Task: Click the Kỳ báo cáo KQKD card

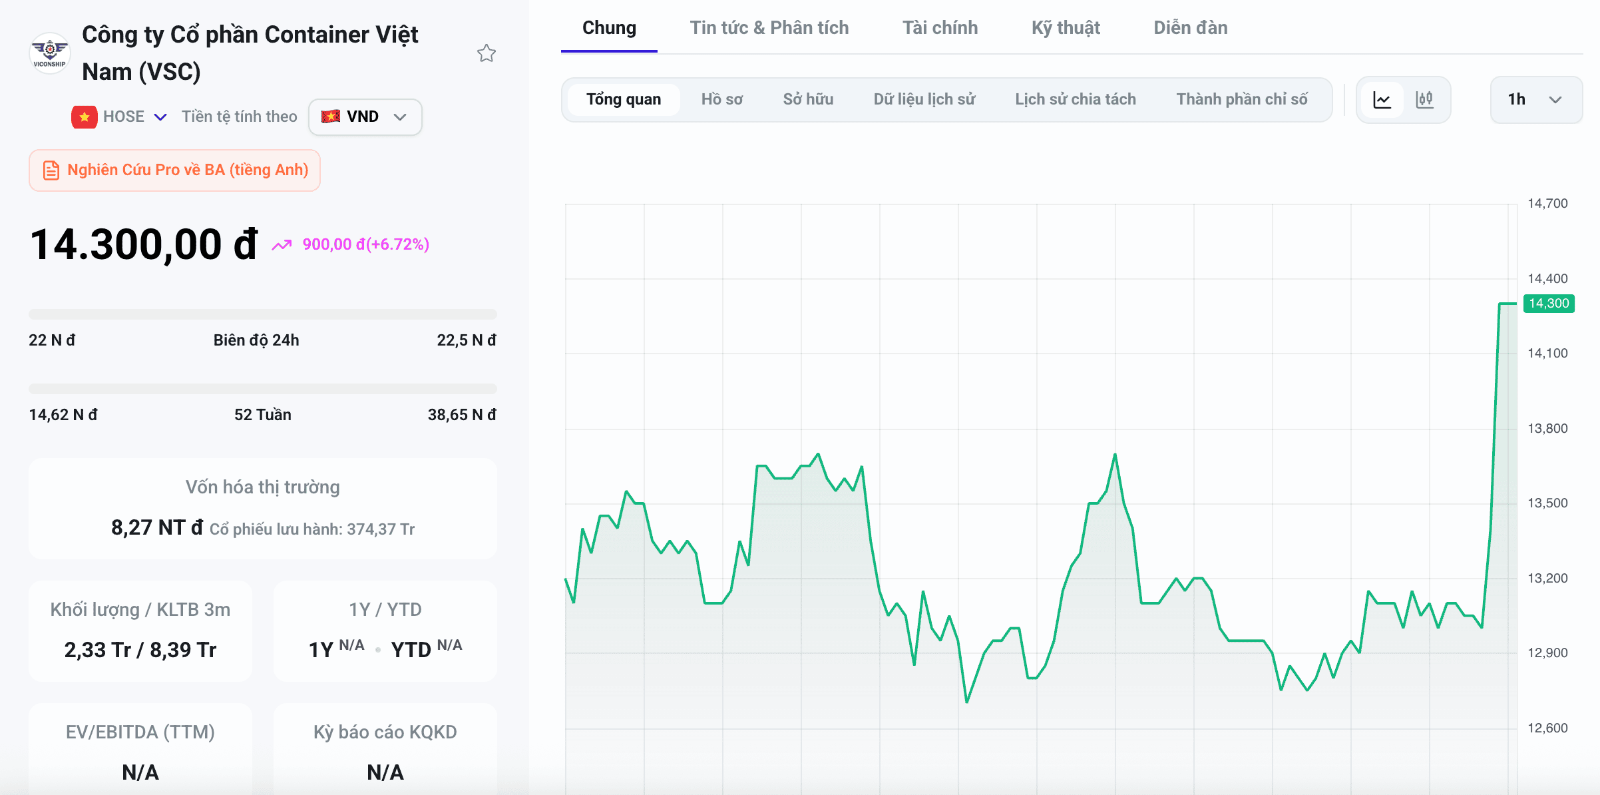Action: click(385, 749)
